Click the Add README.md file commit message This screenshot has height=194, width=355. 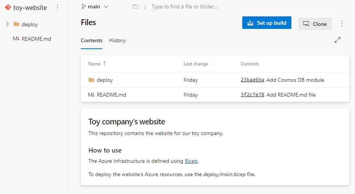[x=291, y=95]
